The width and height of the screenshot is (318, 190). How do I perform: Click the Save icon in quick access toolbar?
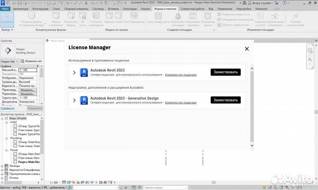[x=20, y=3]
